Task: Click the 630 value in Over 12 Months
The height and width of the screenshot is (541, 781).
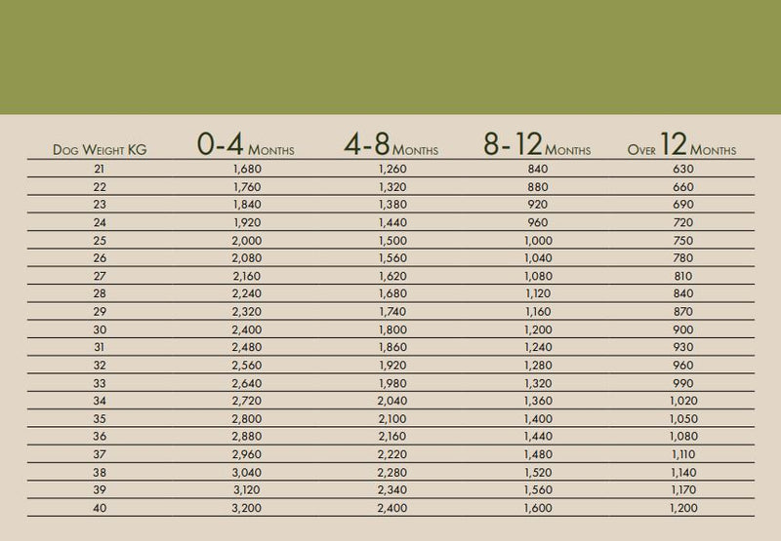Action: coord(682,169)
